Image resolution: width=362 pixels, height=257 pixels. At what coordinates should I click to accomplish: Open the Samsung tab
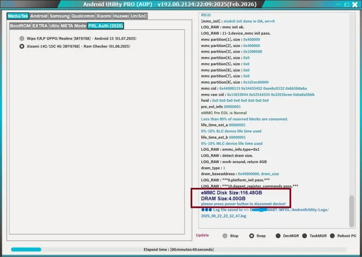point(59,16)
